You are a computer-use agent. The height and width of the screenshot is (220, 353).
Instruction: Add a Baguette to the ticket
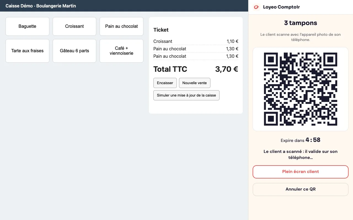click(x=27, y=26)
